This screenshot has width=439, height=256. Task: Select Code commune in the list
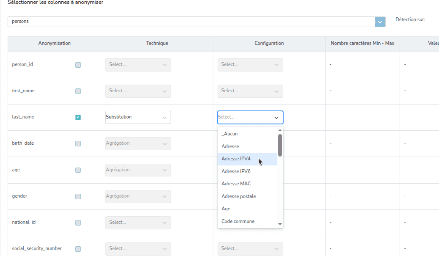(x=238, y=221)
